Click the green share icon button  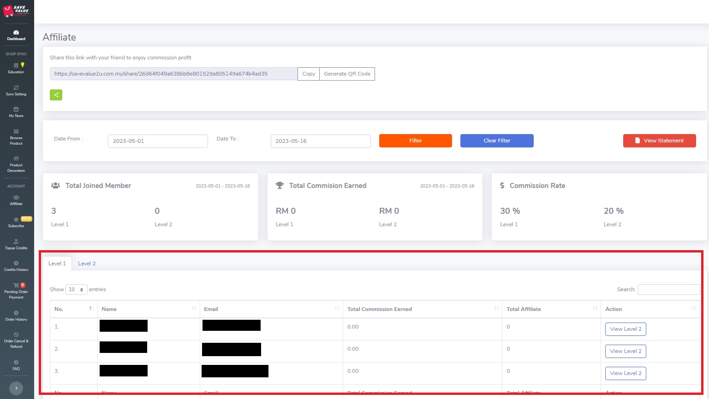(x=56, y=95)
